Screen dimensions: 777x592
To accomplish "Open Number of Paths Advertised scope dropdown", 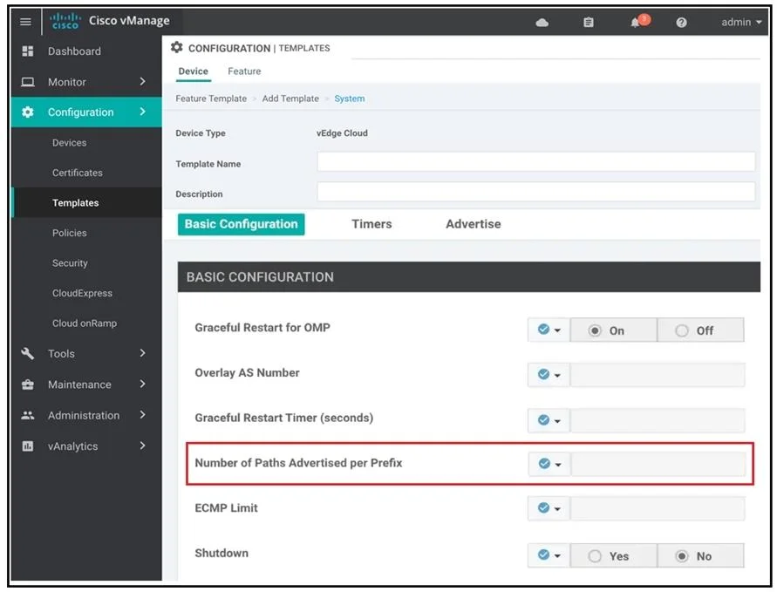I will pyautogui.click(x=549, y=464).
